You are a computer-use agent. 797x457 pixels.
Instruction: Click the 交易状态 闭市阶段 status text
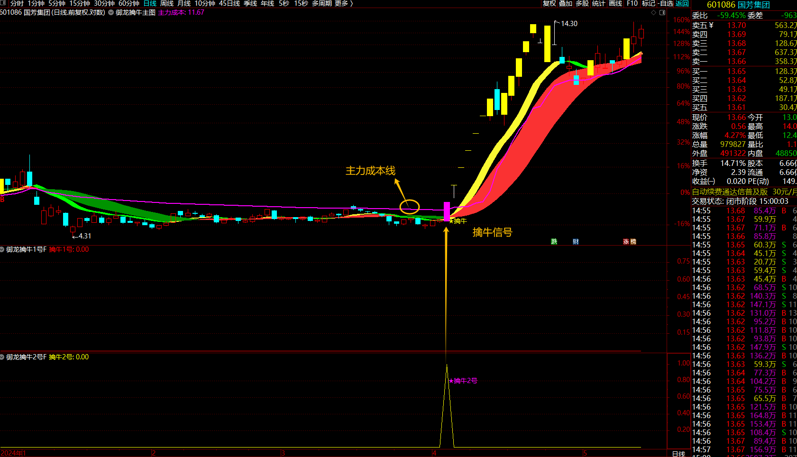[739, 201]
